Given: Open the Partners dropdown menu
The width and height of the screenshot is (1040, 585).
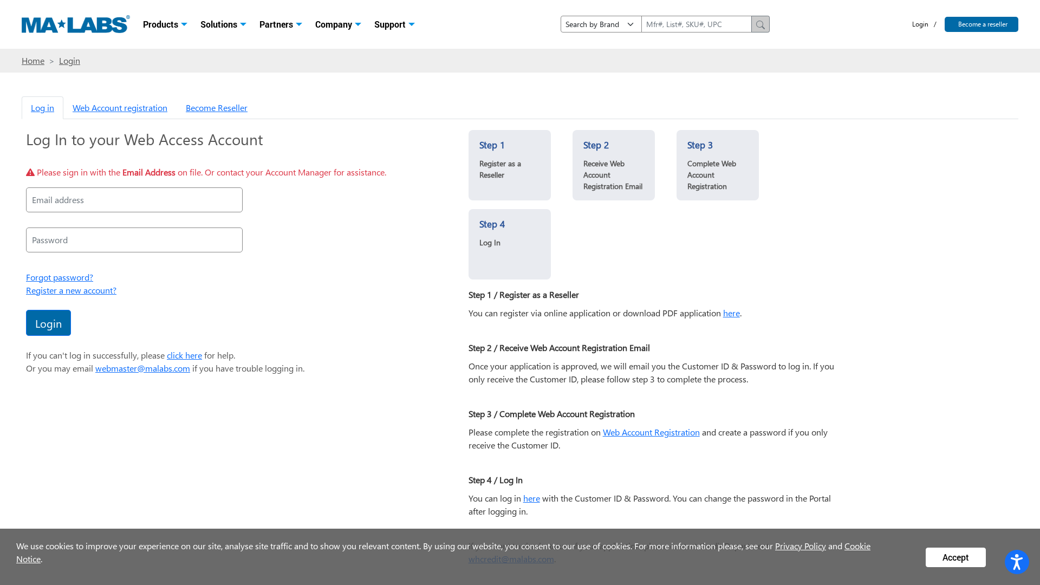Looking at the screenshot, I should coord(280,24).
